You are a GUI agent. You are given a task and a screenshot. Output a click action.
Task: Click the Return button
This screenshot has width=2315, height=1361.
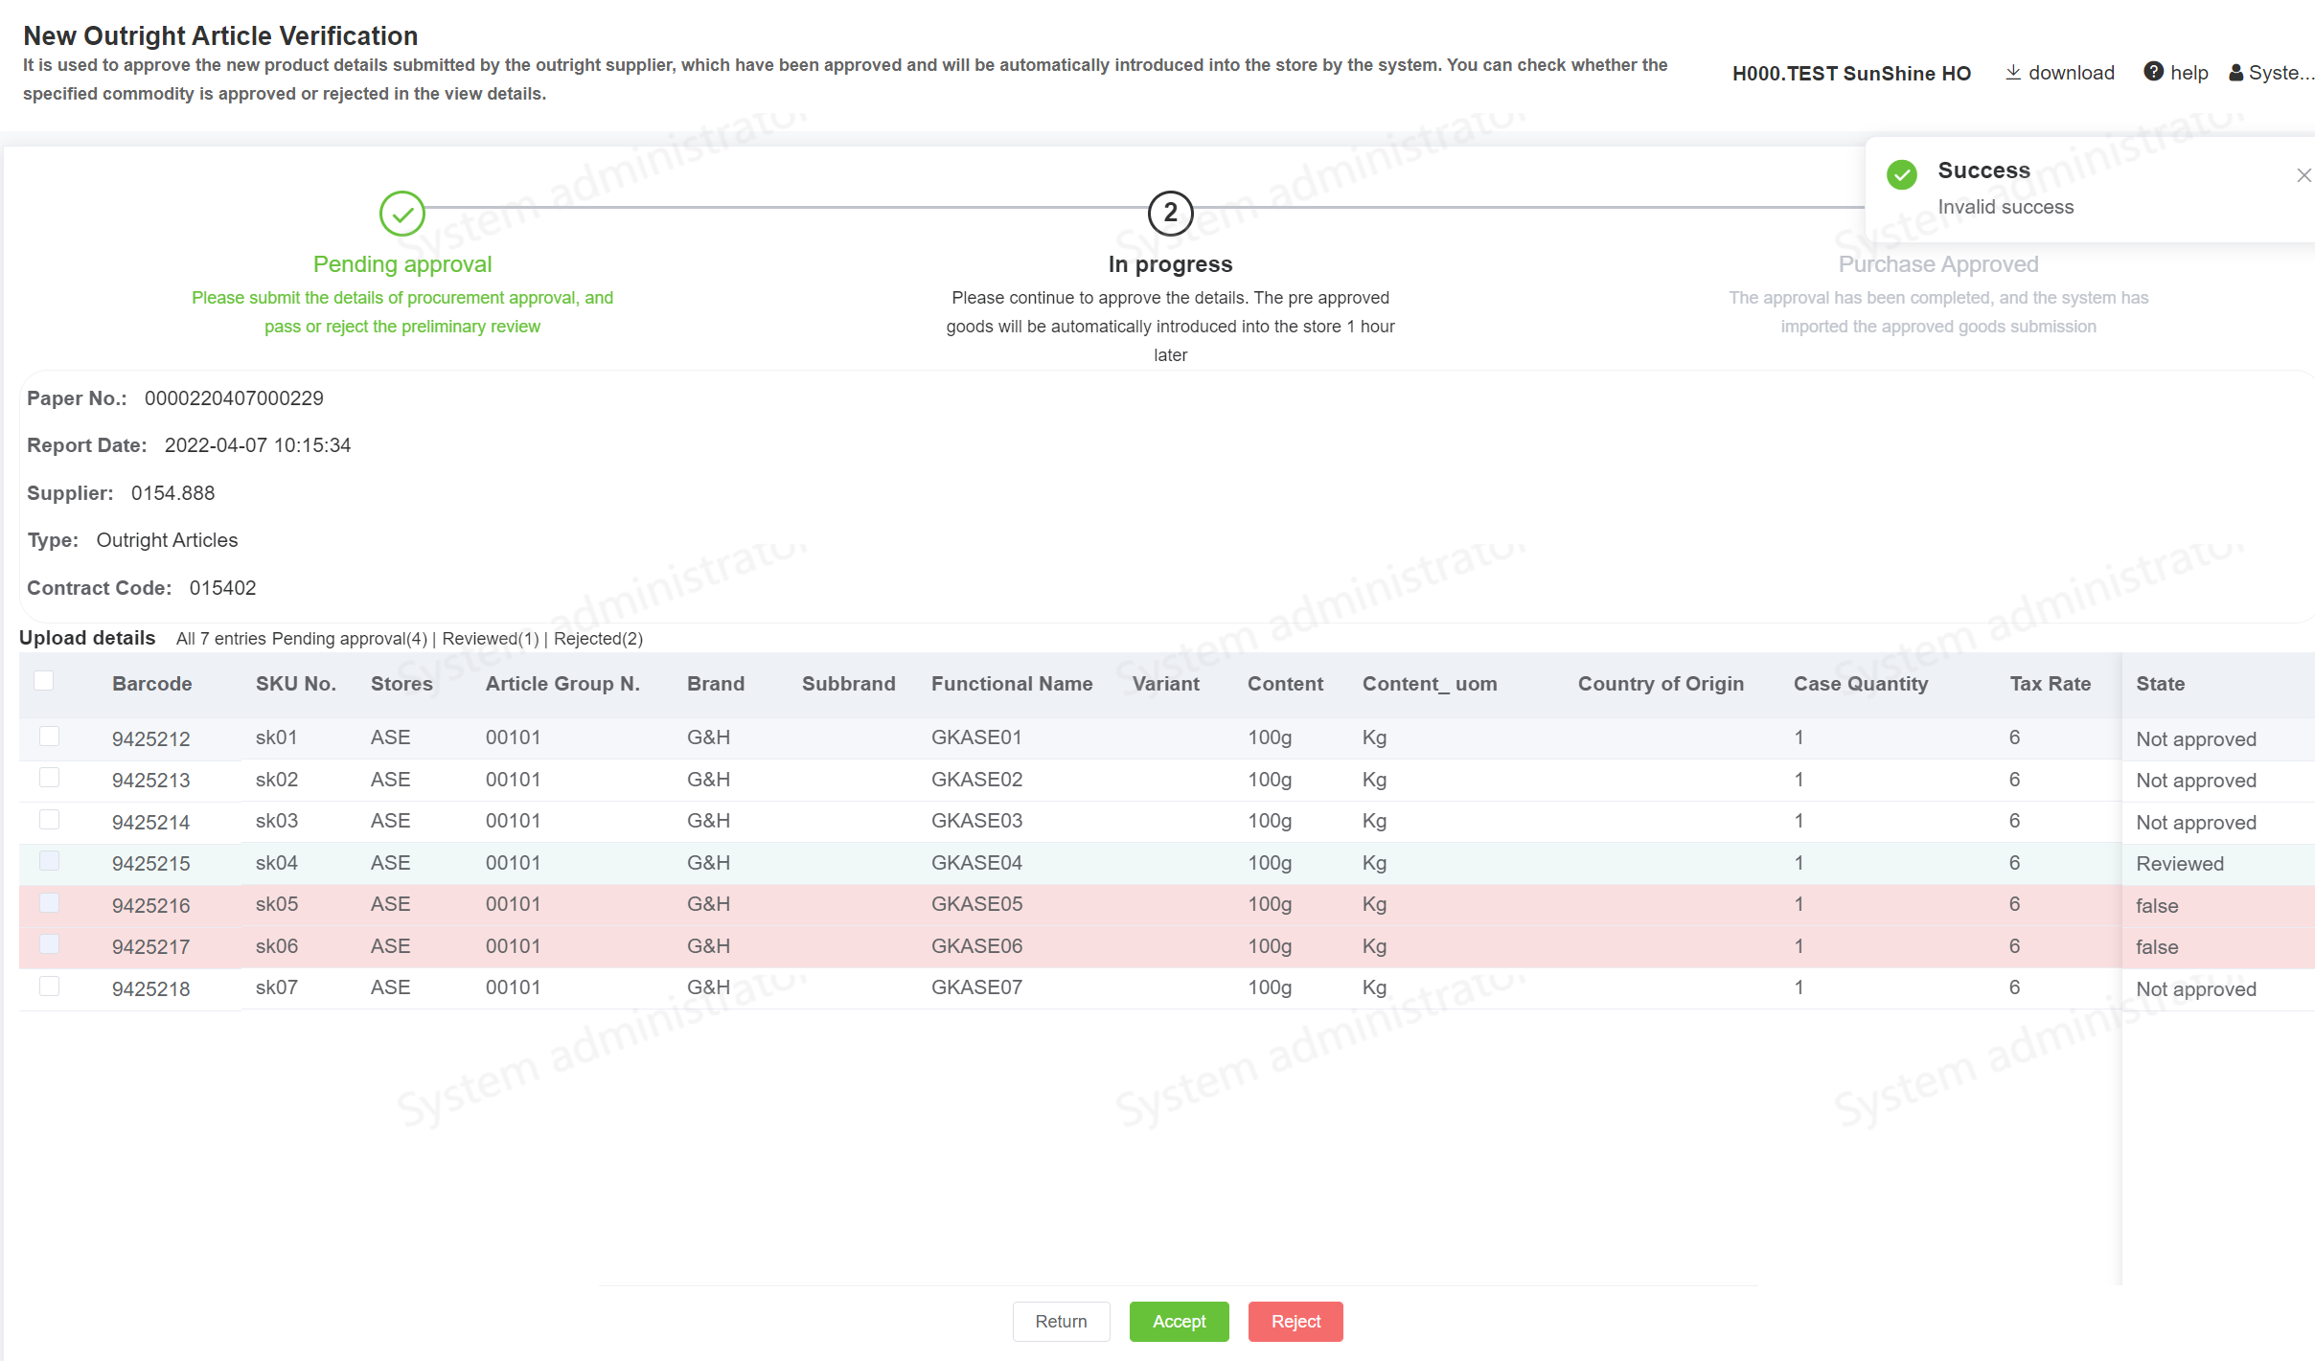pos(1061,1322)
